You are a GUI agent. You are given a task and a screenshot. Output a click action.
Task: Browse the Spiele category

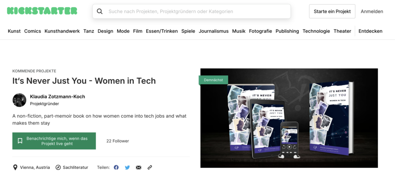click(188, 31)
